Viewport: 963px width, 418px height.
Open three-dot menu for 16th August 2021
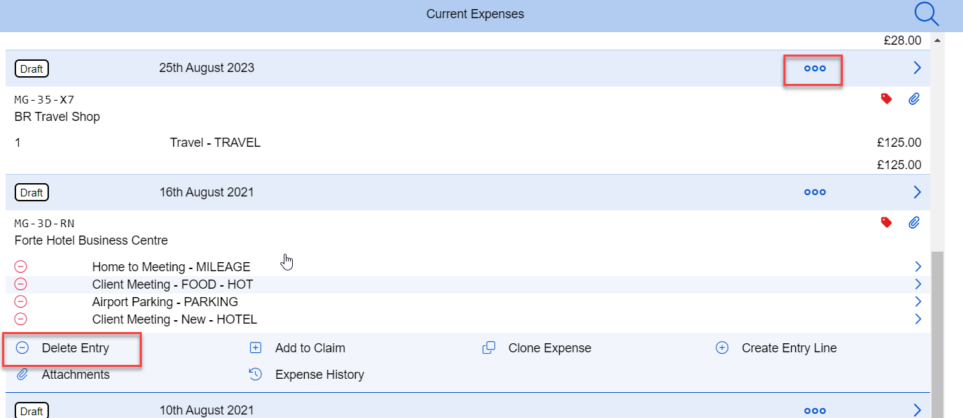[815, 192]
